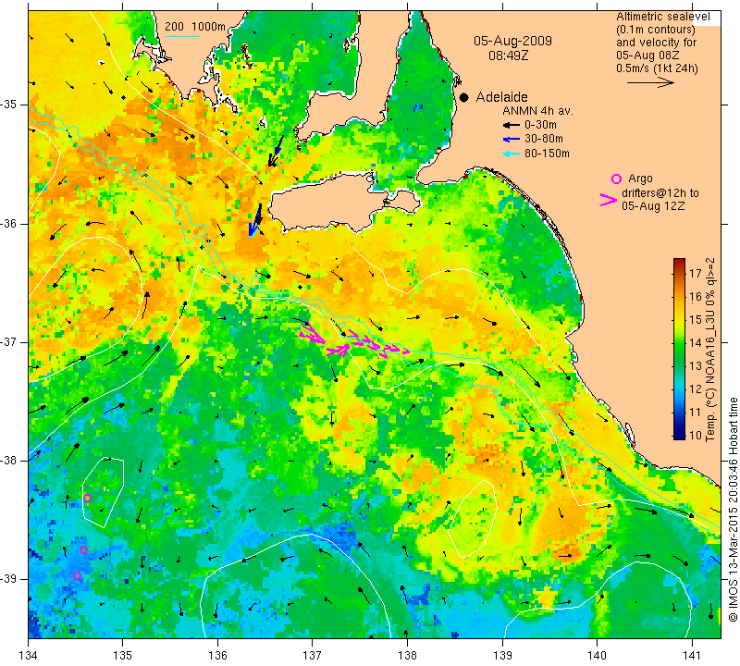
Task: Click the cyan 80-150m legend arrow
Action: coord(512,154)
